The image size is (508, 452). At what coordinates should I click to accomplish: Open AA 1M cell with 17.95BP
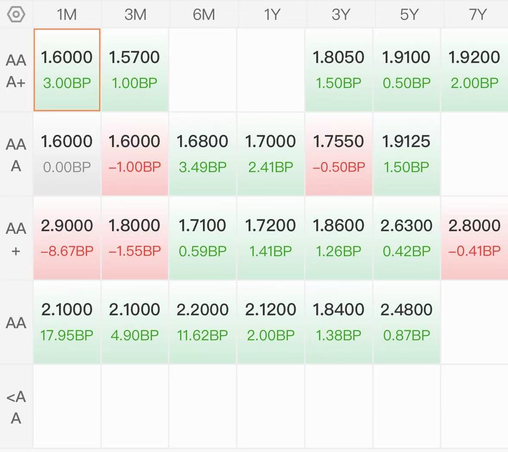point(67,322)
